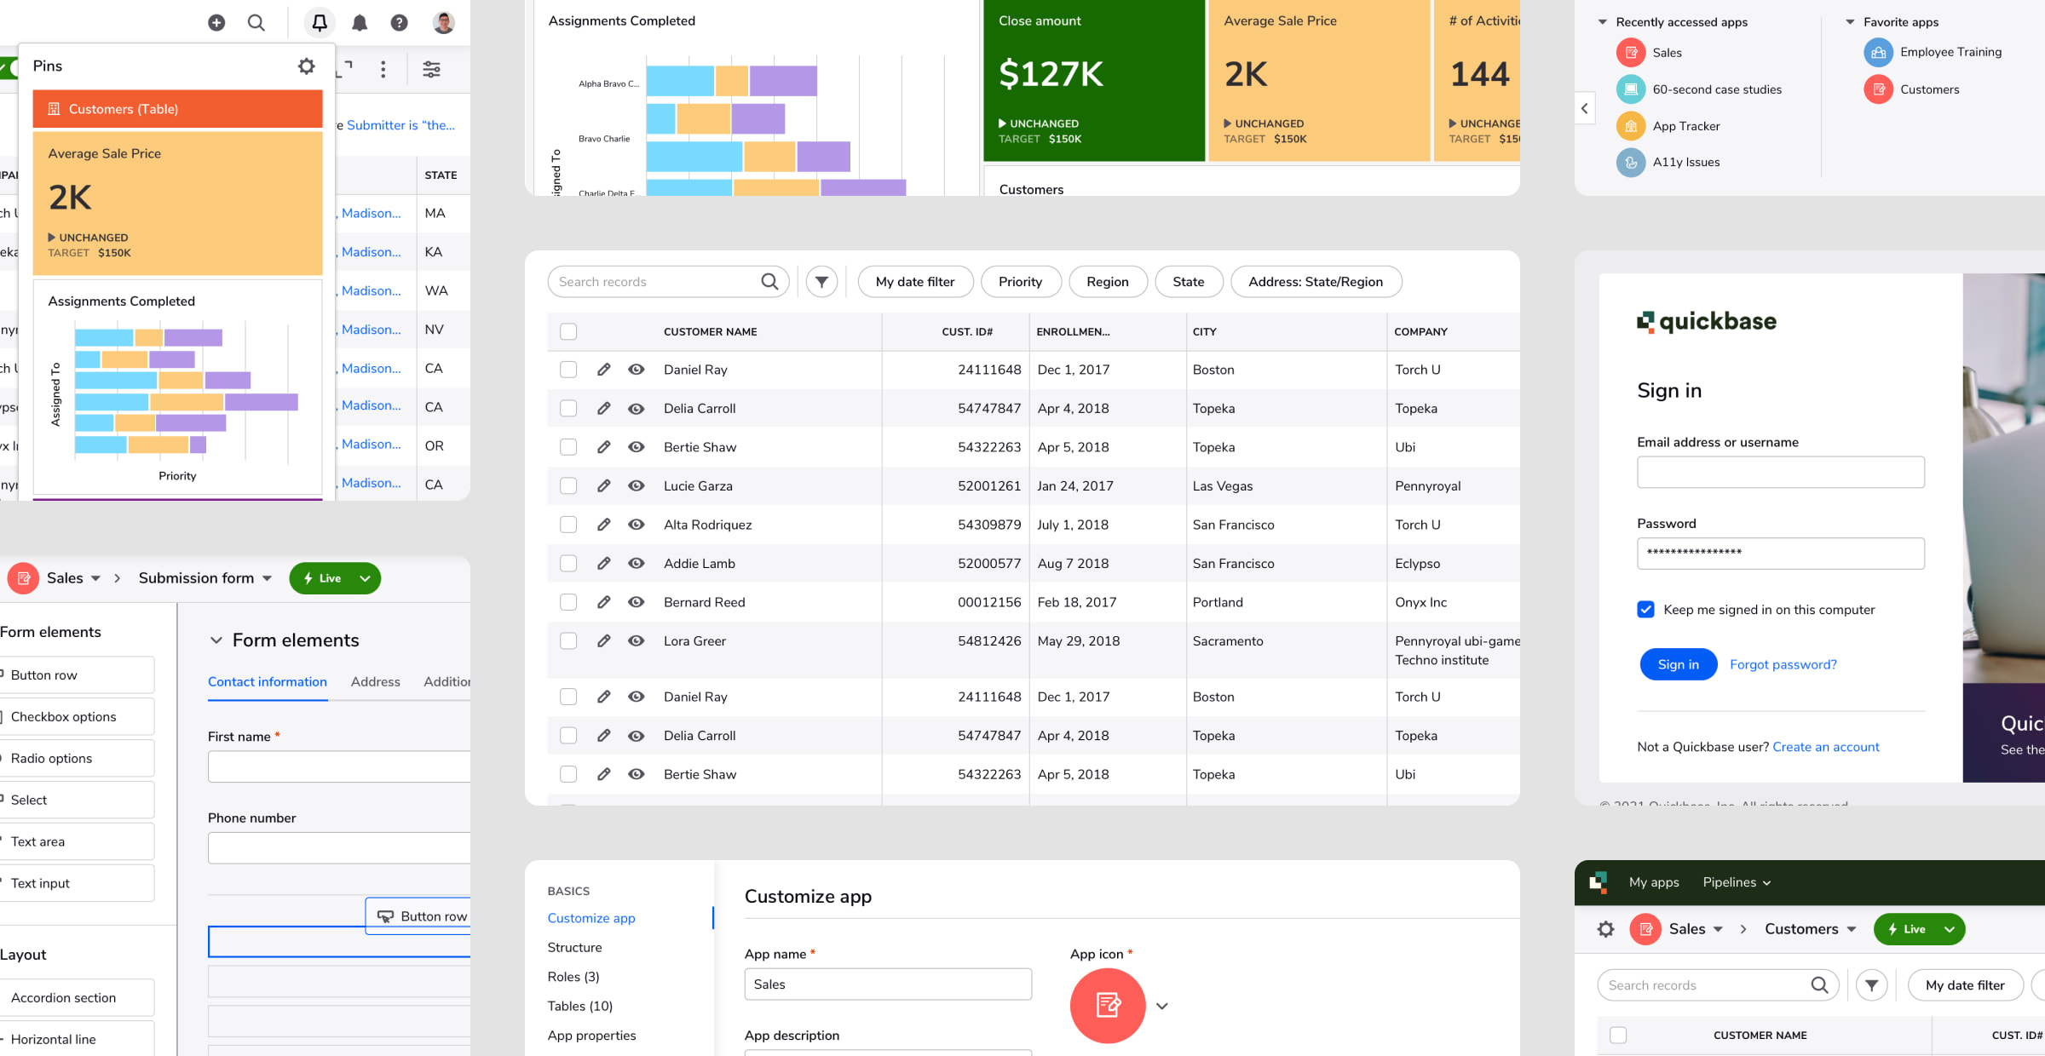
Task: Click inside the Email address or username field
Action: click(x=1779, y=472)
